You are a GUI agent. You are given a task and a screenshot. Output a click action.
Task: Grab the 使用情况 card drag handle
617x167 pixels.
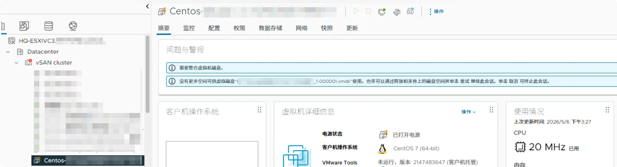pos(607,110)
